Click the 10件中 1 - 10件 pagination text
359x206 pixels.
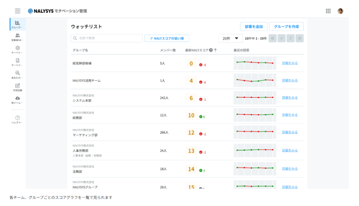(256, 38)
